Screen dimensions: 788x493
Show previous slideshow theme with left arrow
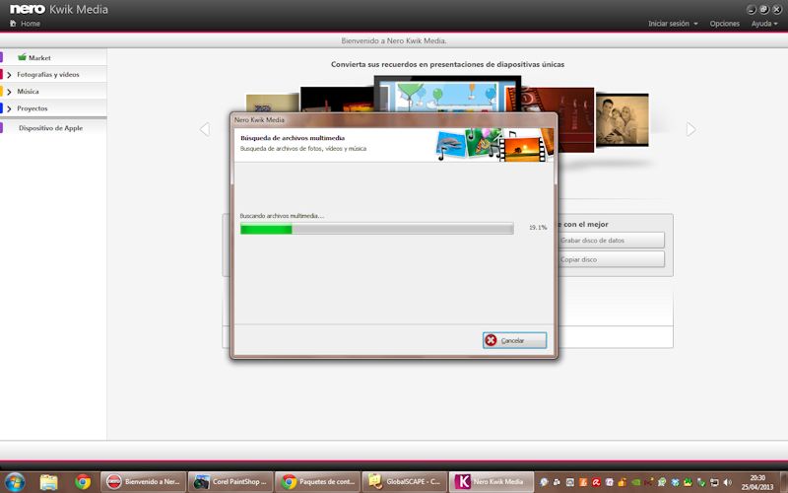pyautogui.click(x=205, y=129)
